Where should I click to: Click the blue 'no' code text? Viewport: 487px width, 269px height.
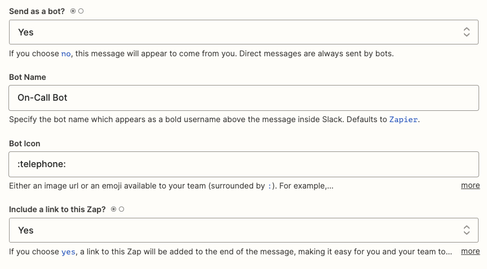[66, 54]
